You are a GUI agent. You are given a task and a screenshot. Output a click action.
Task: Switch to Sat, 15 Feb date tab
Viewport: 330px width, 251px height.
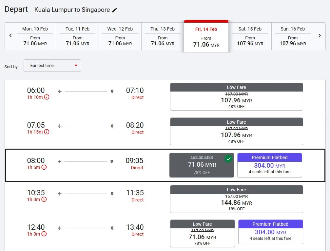tap(250, 36)
